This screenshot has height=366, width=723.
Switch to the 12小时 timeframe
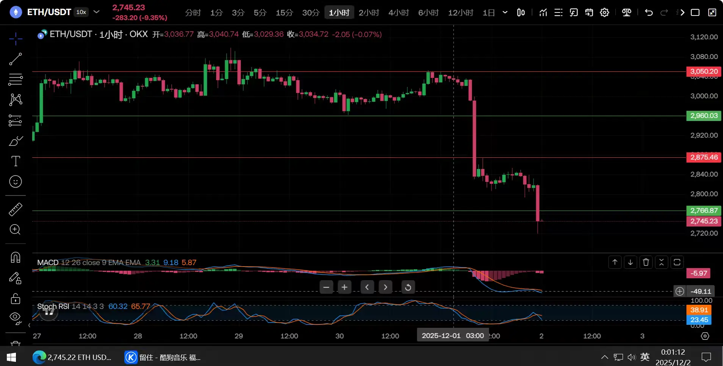[x=461, y=12]
